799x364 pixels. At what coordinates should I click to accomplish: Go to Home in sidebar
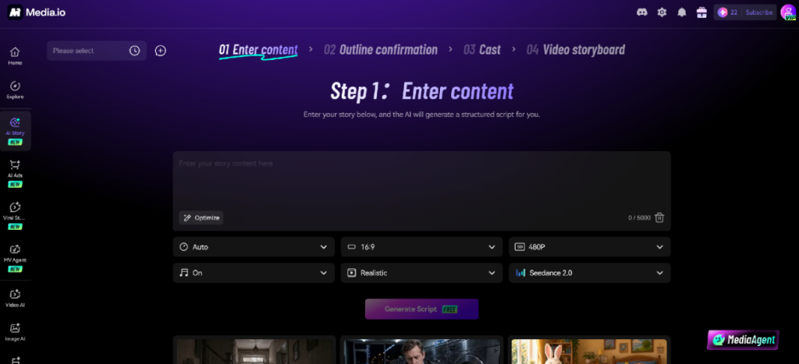[16, 56]
